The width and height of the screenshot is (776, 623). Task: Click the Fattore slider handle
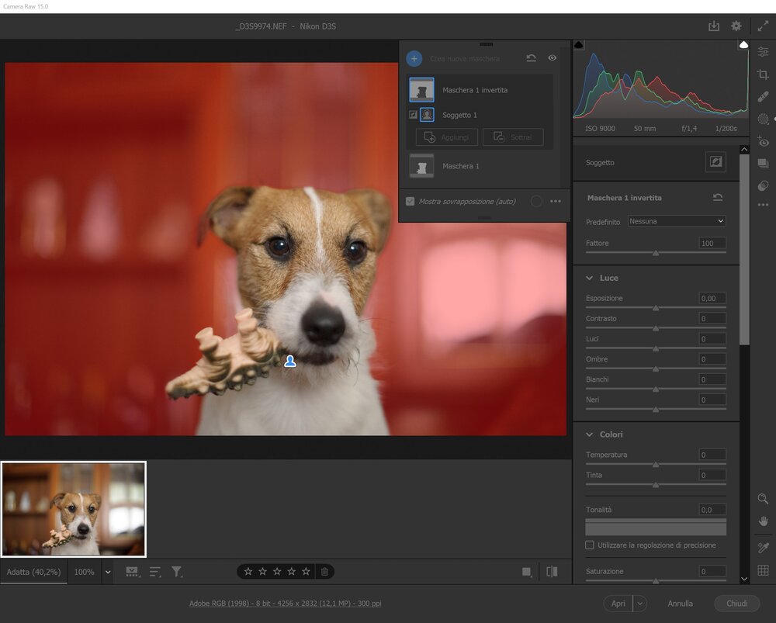[x=656, y=253]
